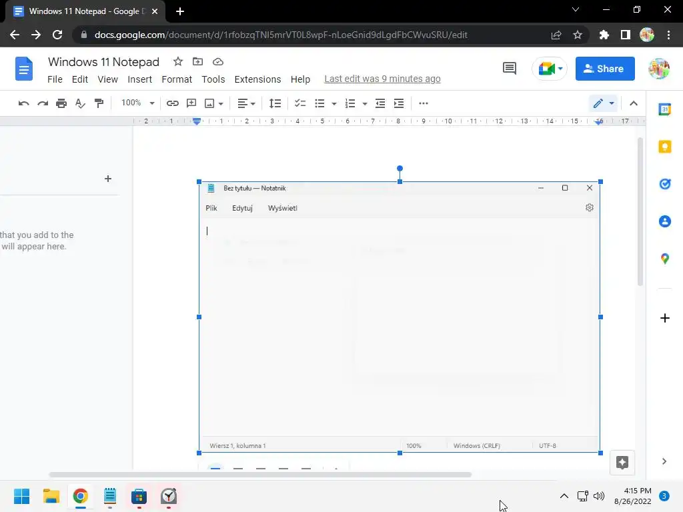Open comment history icon
This screenshot has width=683, height=512.
509,69
